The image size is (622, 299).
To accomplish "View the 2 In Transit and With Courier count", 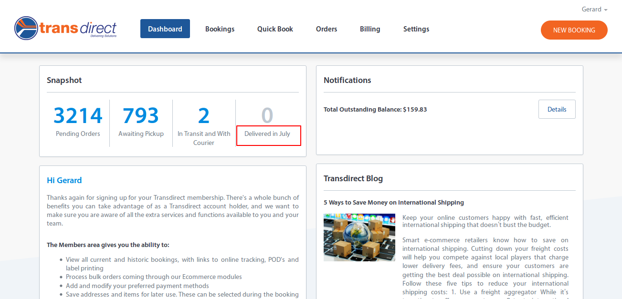I will tap(204, 115).
